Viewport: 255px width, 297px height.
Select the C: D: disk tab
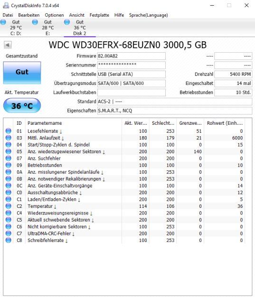click(16, 28)
